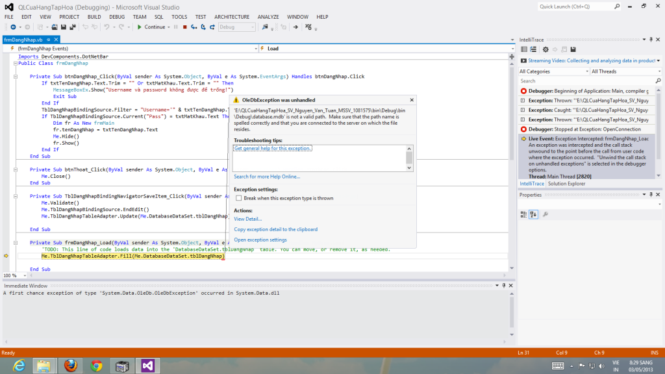Open the Immediate Window options dropdown arrow
Image resolution: width=665 pixels, height=374 pixels.
(497, 286)
